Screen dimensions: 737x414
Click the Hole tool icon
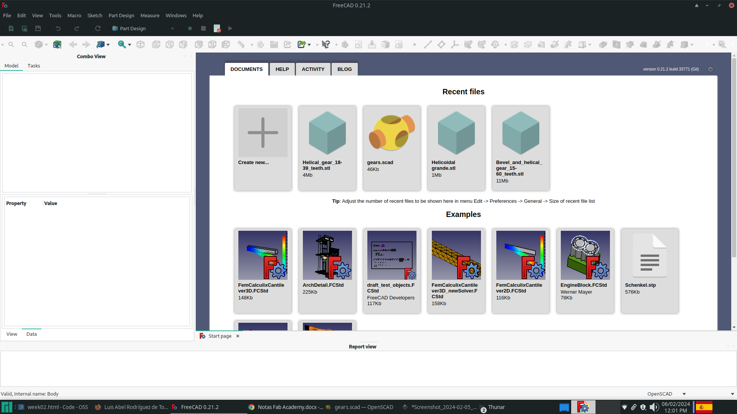click(616, 44)
